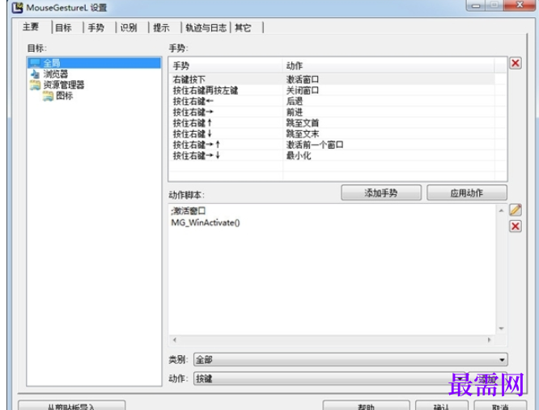Select 资源管理器 in the target list
Screen dimensions: 539x410
64,85
